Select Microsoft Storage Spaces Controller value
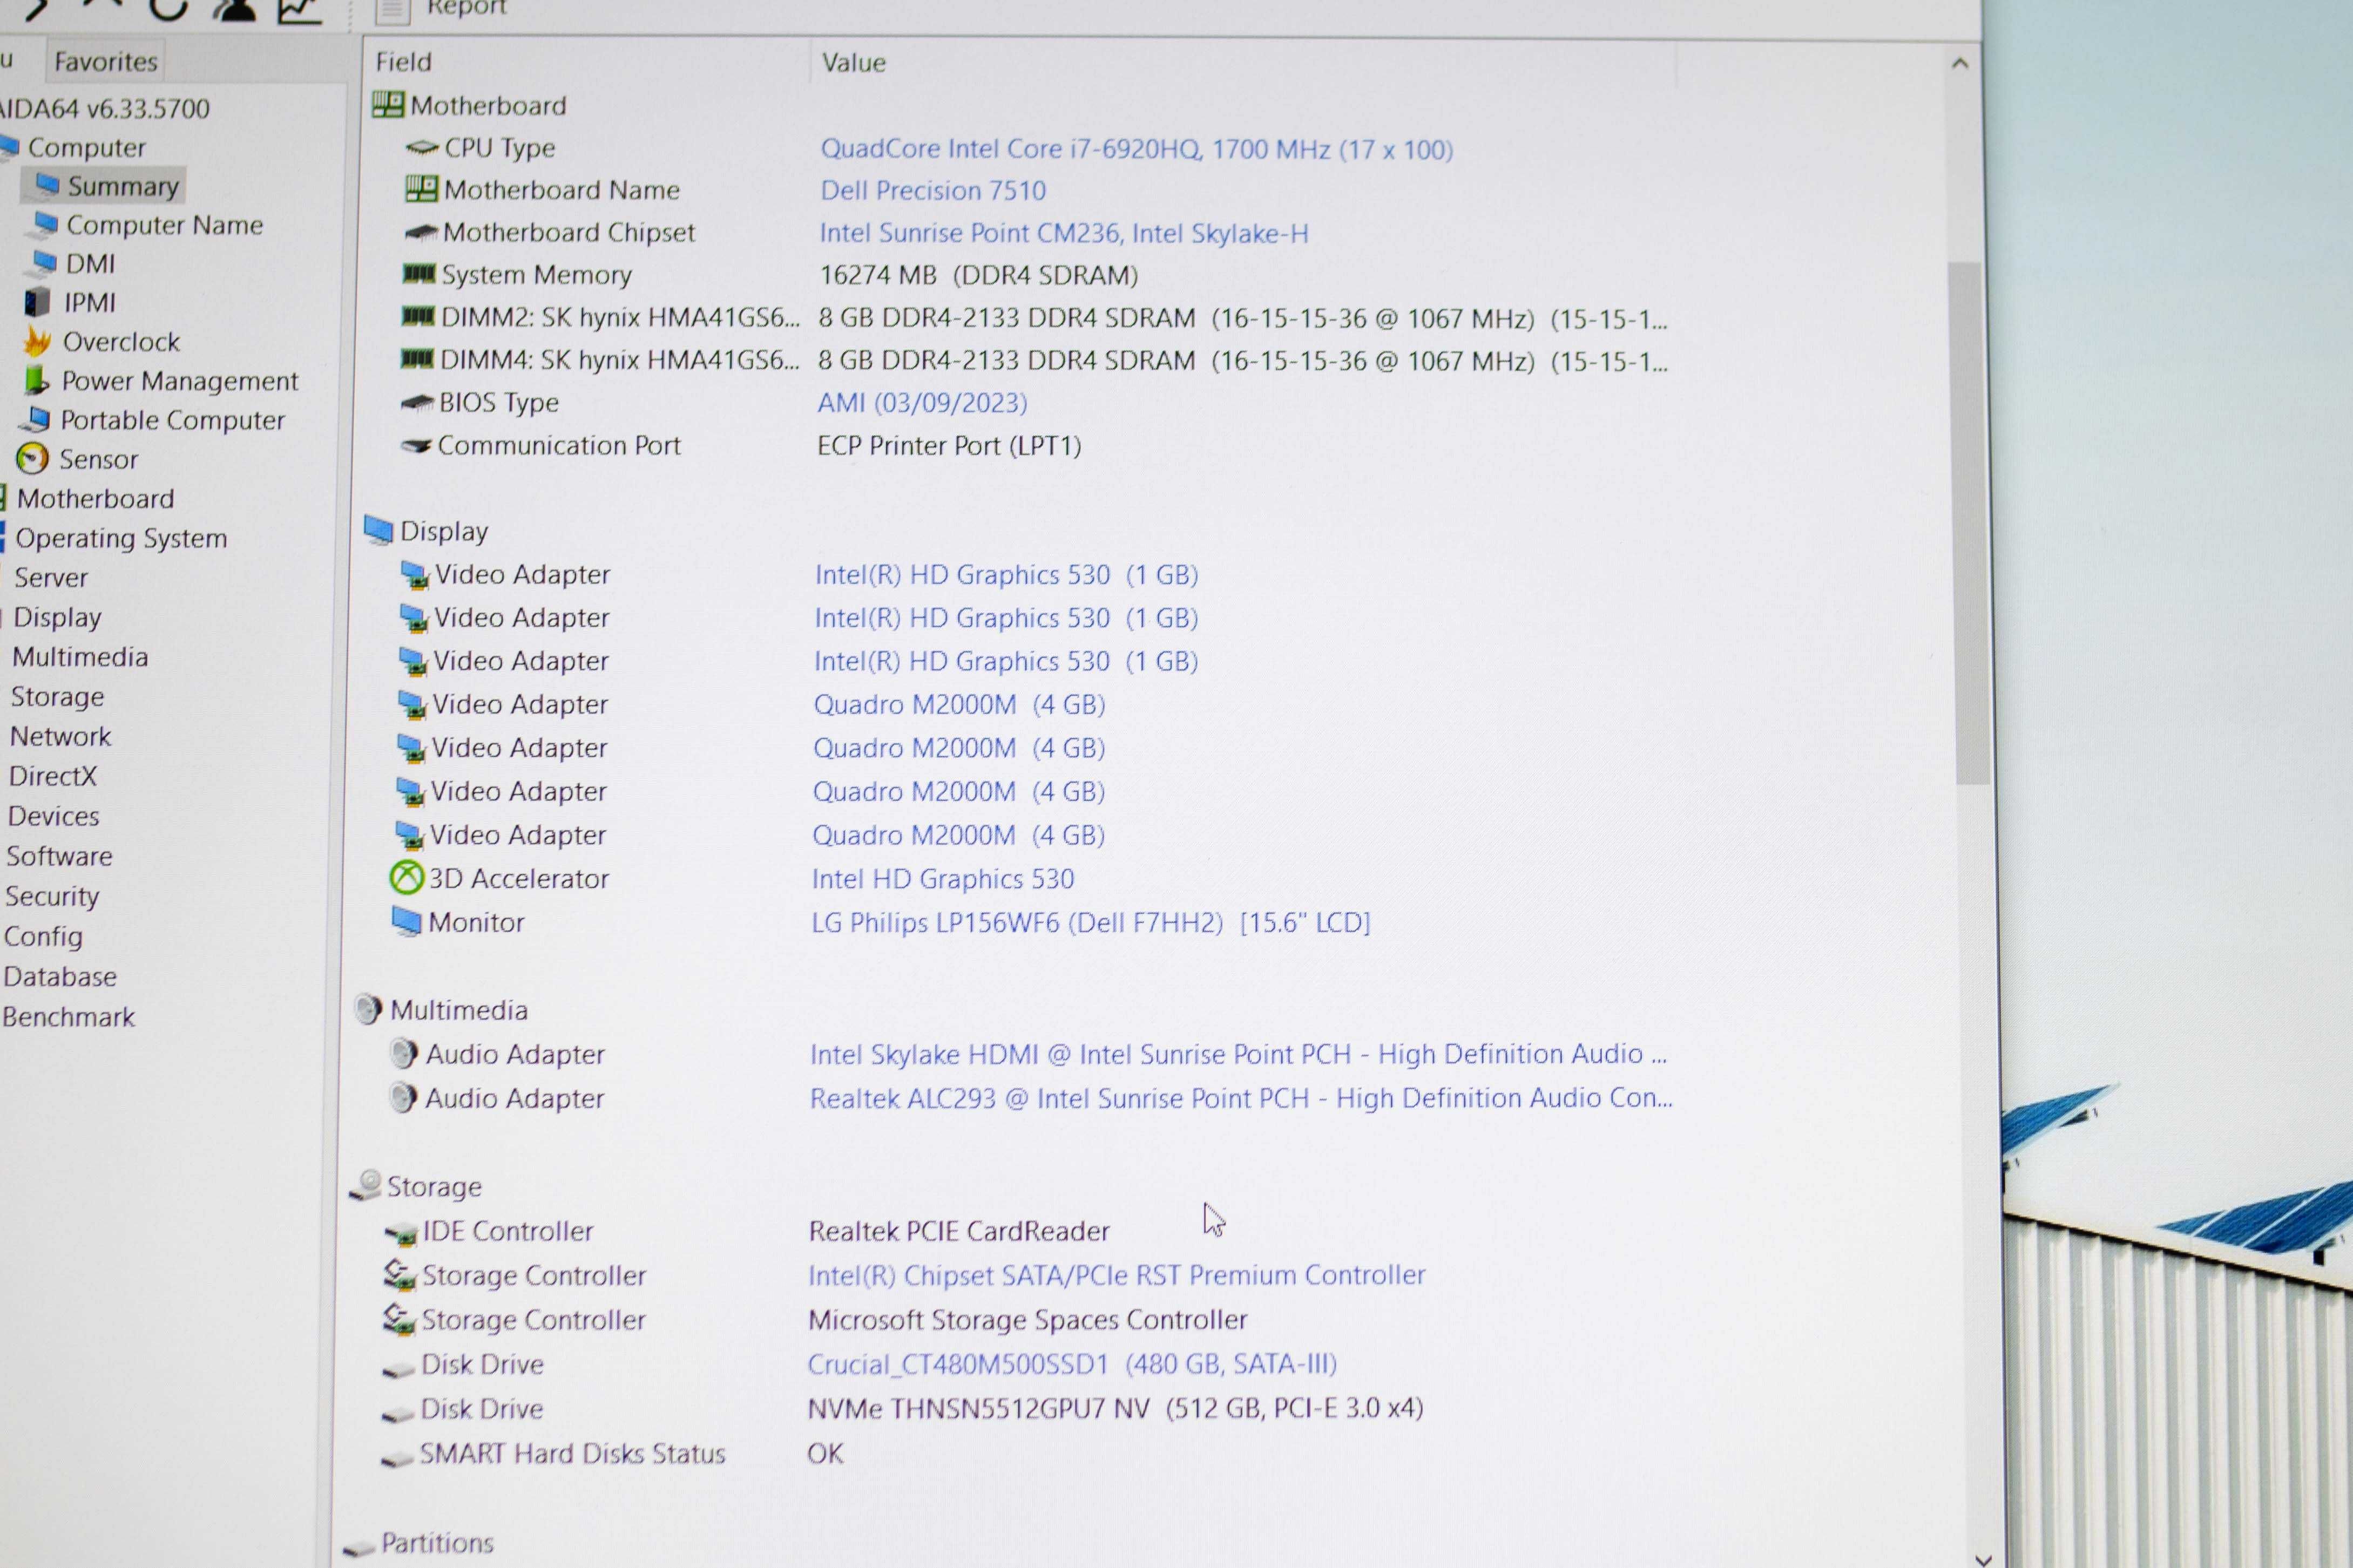The image size is (2353, 1568). (1028, 1320)
